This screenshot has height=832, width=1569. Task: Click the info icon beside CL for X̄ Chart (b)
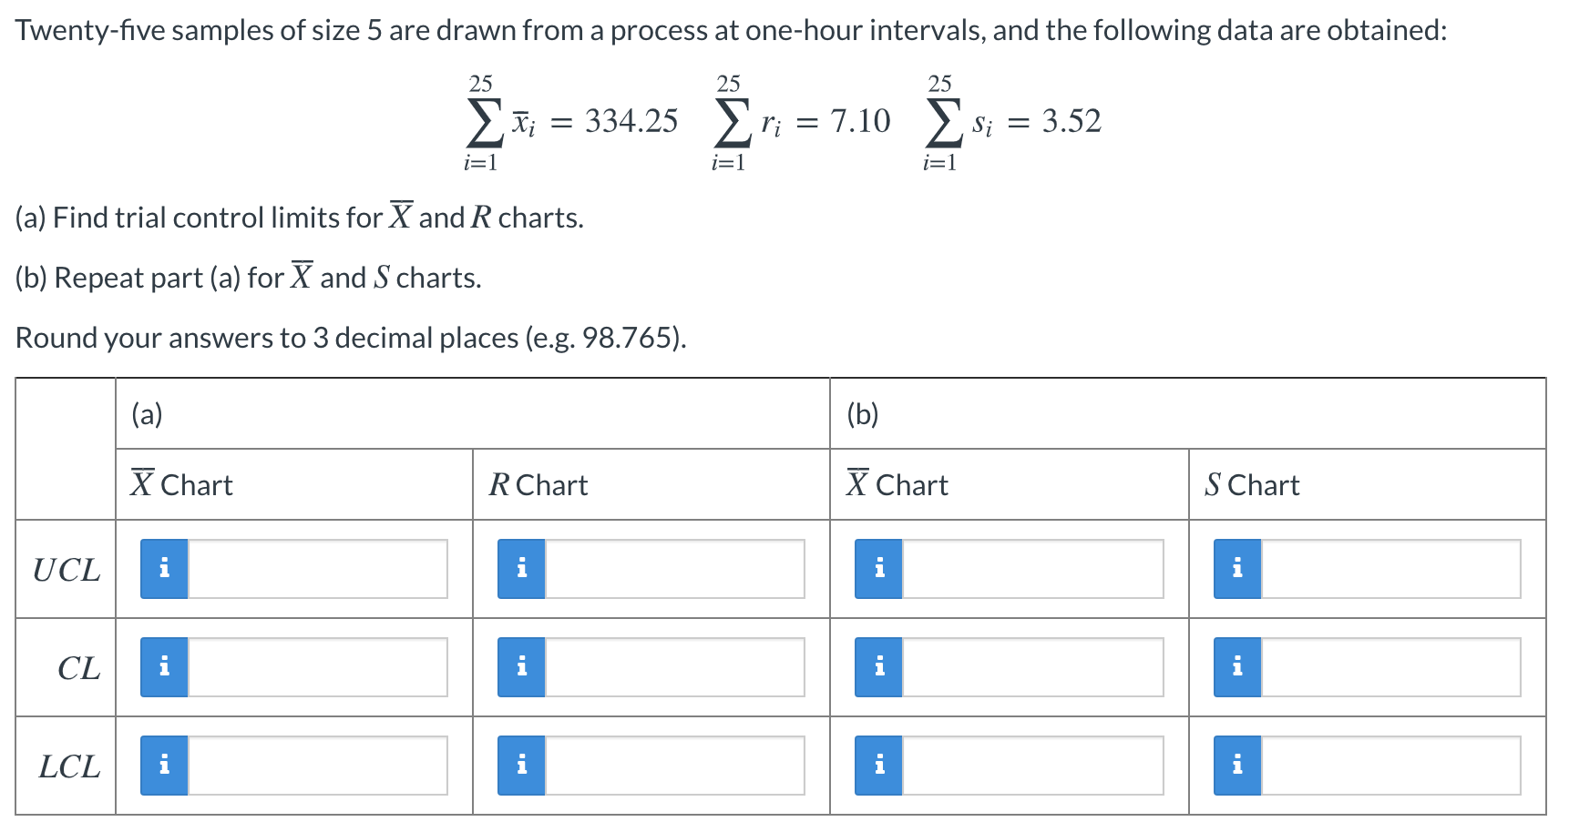tap(880, 667)
